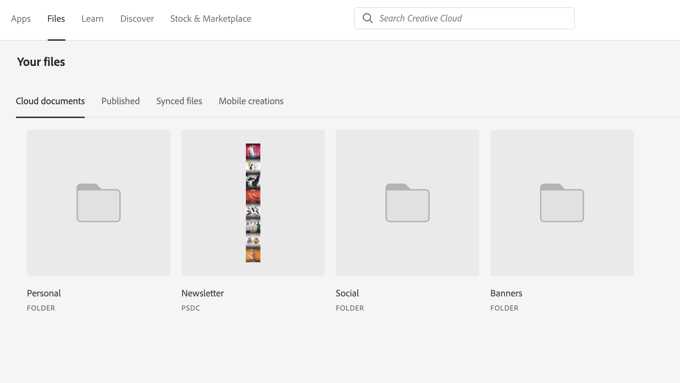Select the Files navigation item
Screen dimensions: 680x383
tap(56, 18)
